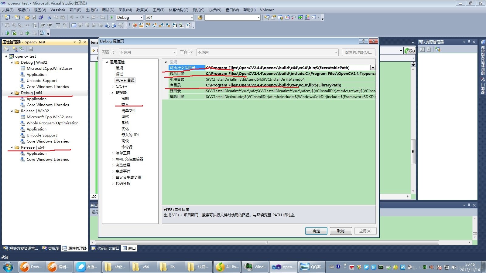486x273 pixels.
Task: Click the Decrease Indent toolbar icon
Action: [x=43, y=25]
